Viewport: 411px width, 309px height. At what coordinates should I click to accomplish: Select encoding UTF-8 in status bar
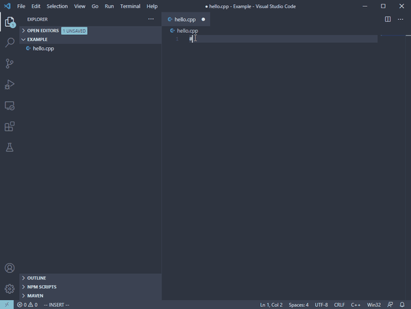click(321, 305)
